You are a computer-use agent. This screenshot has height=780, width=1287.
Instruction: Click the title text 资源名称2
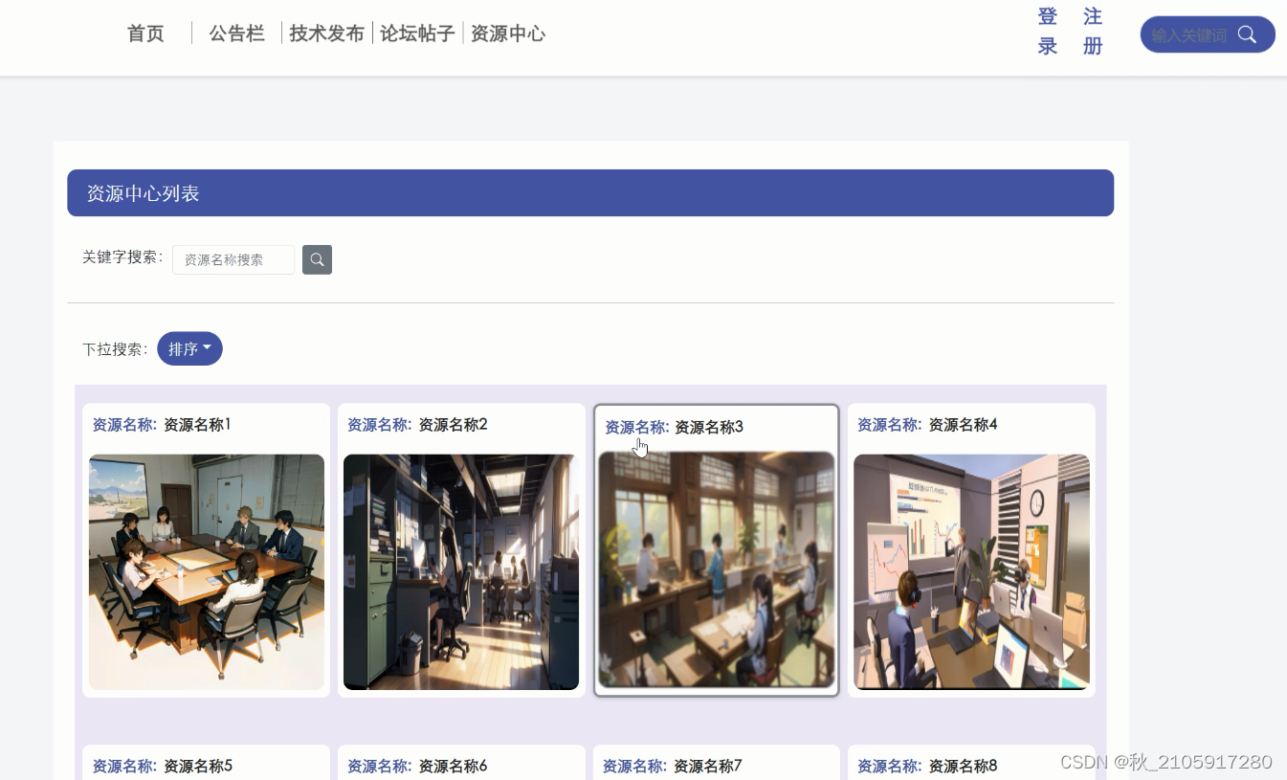[x=453, y=424]
